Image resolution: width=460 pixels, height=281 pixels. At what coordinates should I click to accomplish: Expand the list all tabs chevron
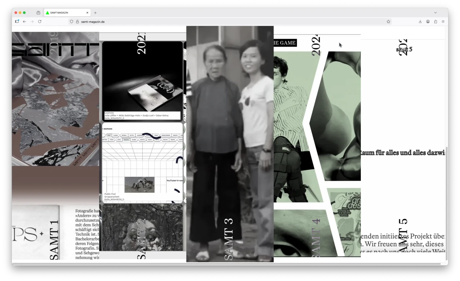click(435, 13)
